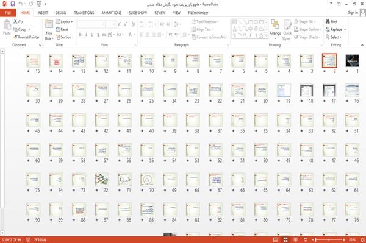Switch to the ANIMATIONS tab
Screen dimensions: 366x243
coord(112,13)
